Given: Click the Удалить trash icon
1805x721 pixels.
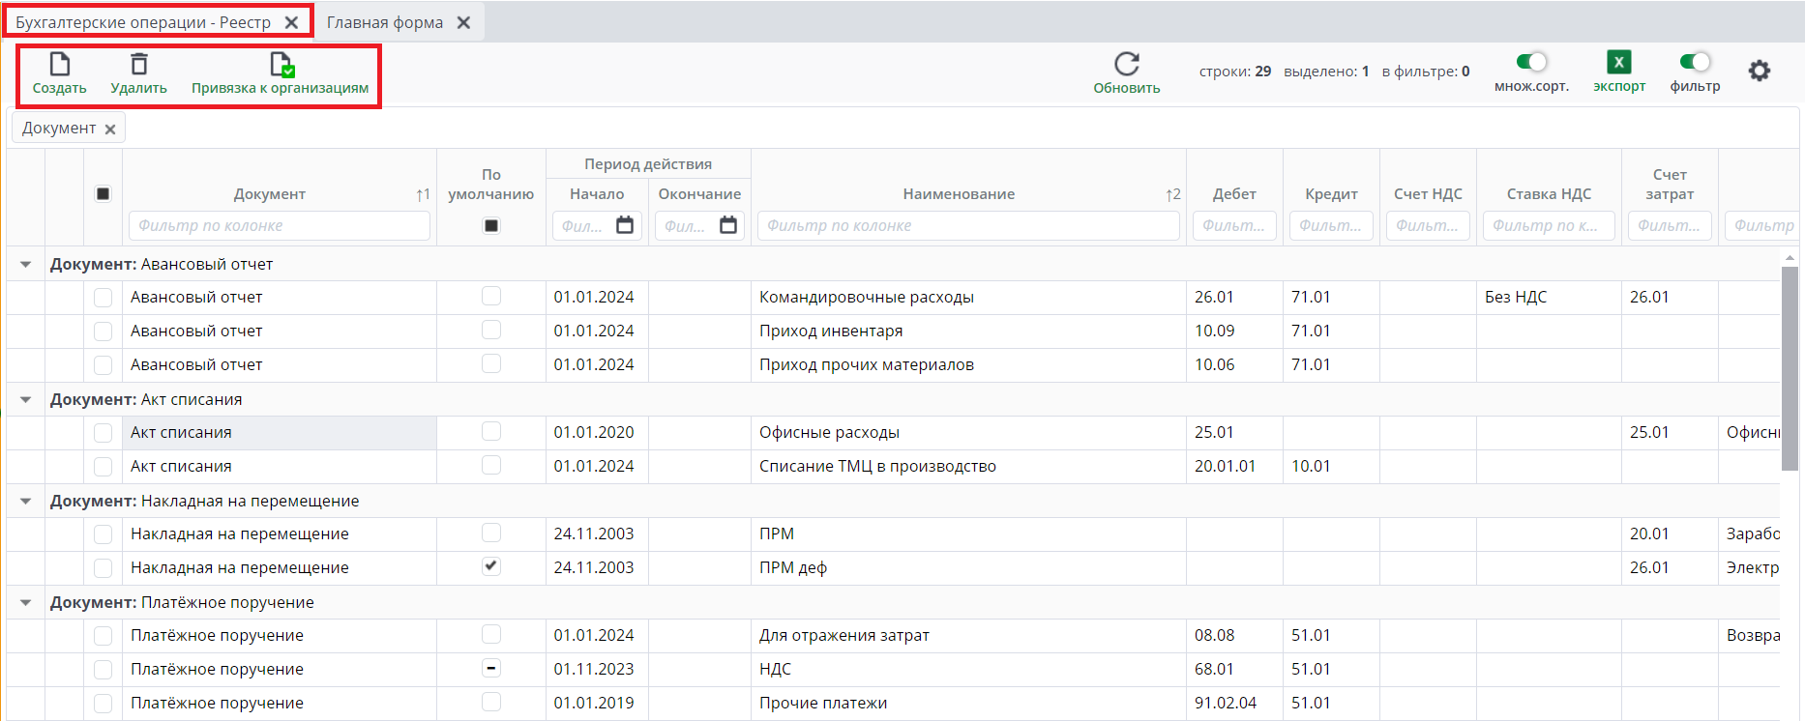Looking at the screenshot, I should (x=139, y=65).
